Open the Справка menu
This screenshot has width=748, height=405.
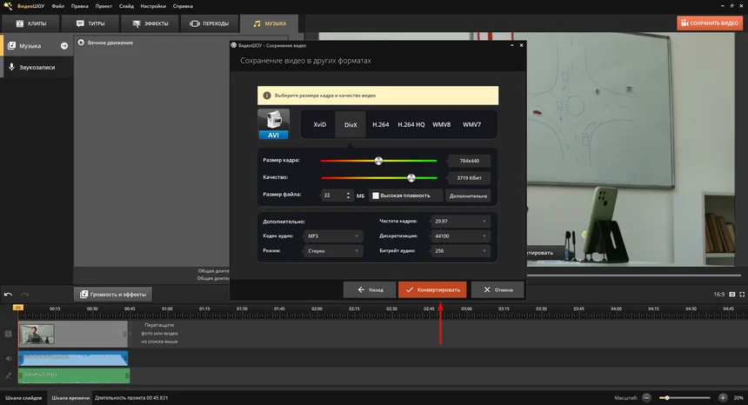click(x=183, y=6)
